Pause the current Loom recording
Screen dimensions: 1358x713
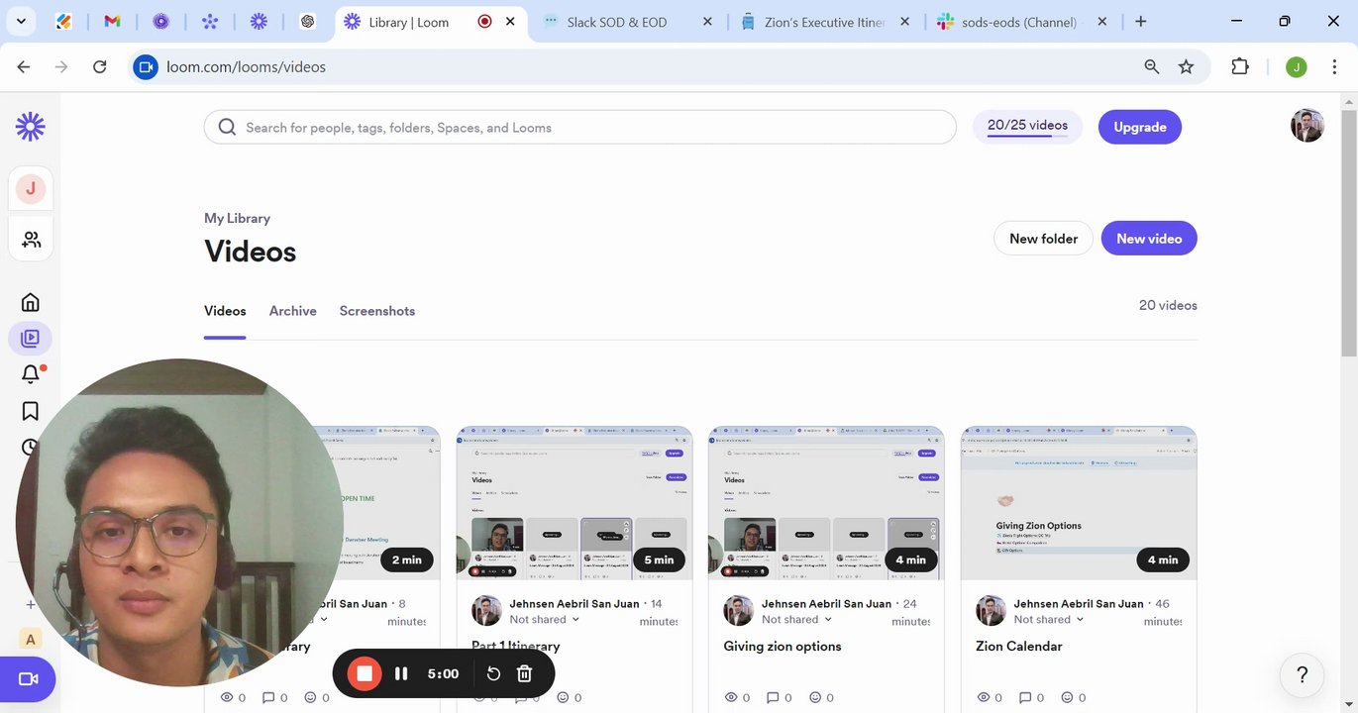401,673
